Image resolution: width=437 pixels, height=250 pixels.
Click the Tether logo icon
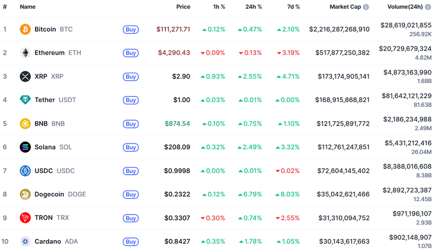coord(25,100)
